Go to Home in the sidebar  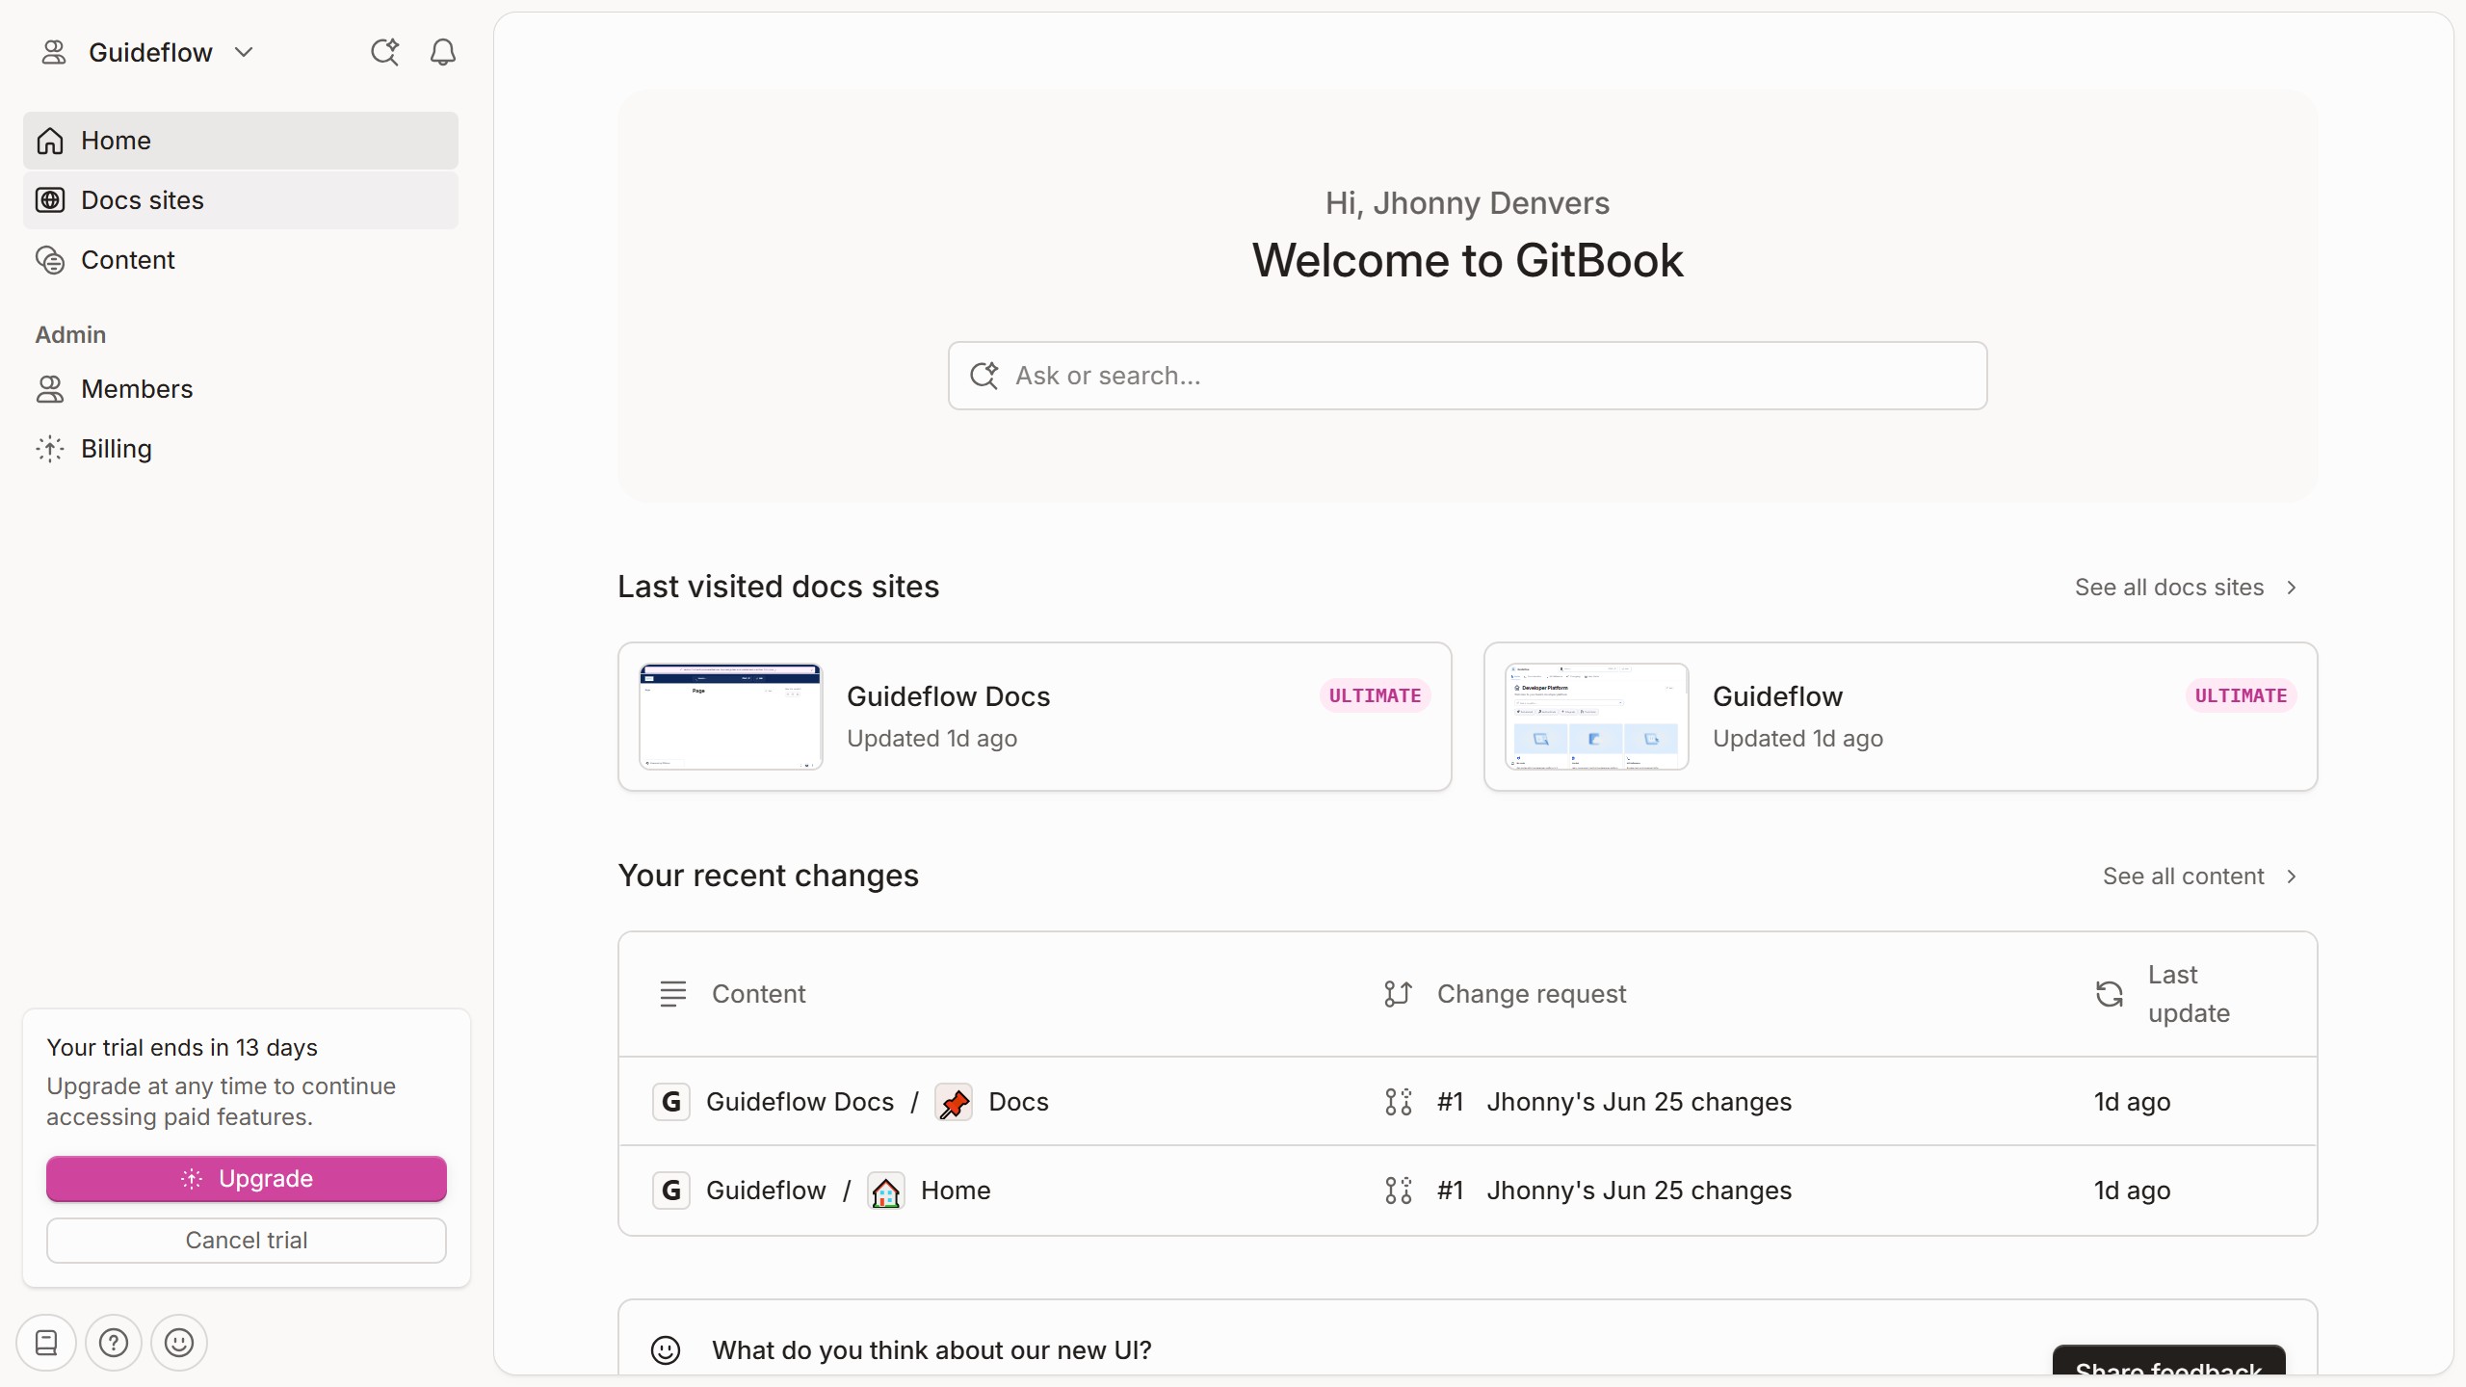241,141
